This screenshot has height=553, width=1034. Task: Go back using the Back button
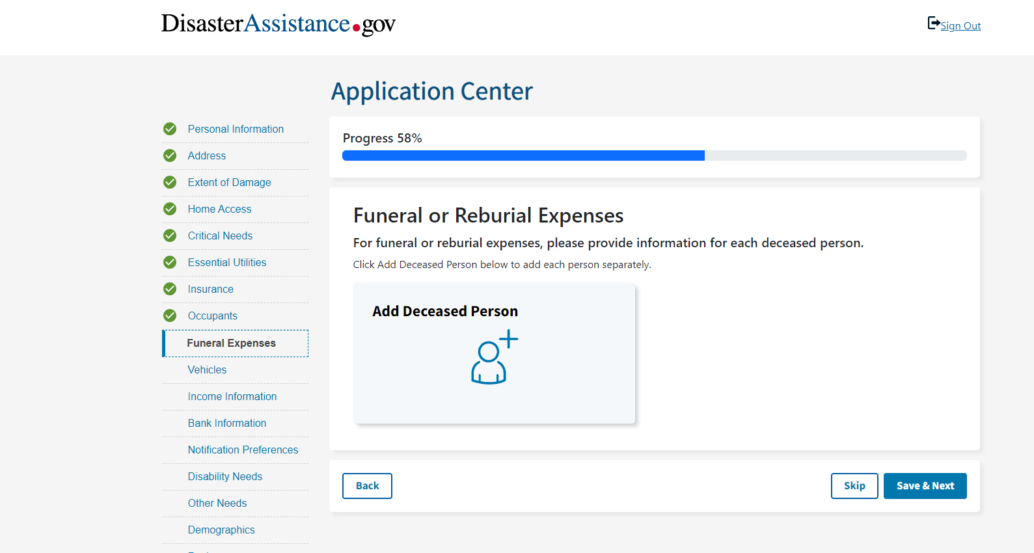(367, 486)
